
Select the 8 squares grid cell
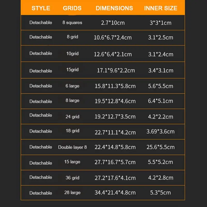pyautogui.click(x=72, y=23)
